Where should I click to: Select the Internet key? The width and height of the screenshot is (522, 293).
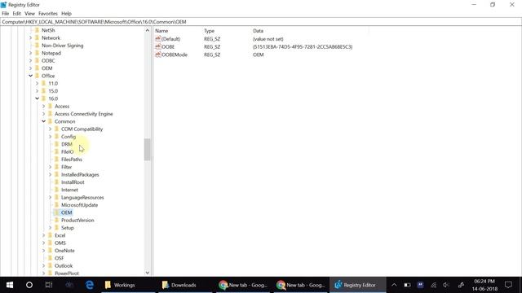pyautogui.click(x=69, y=190)
